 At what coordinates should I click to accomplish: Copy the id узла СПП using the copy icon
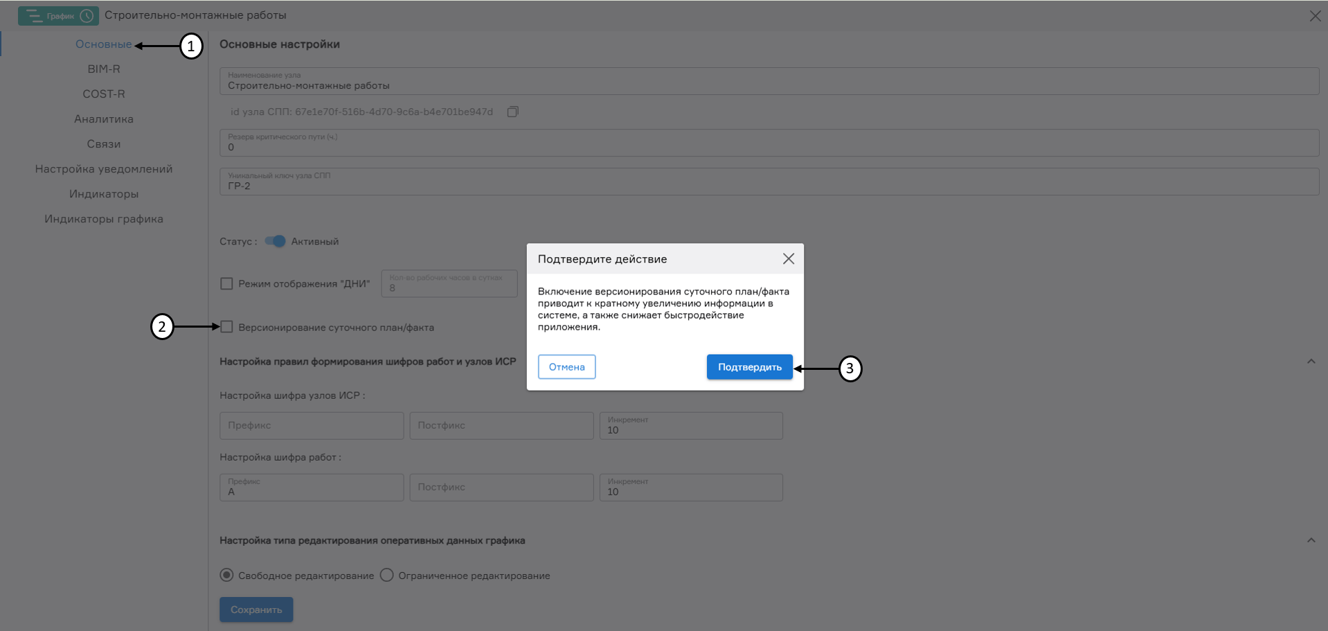(x=512, y=111)
